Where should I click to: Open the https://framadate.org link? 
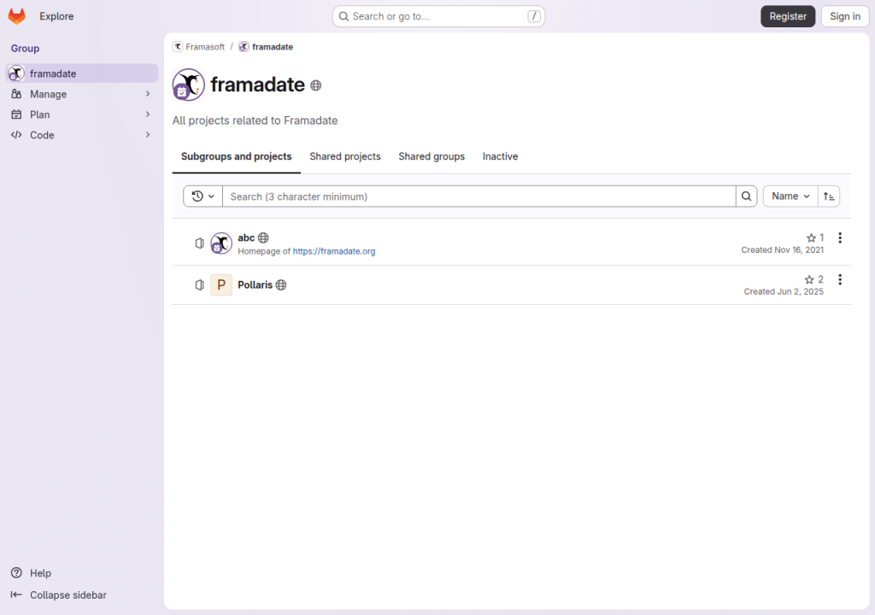click(334, 251)
